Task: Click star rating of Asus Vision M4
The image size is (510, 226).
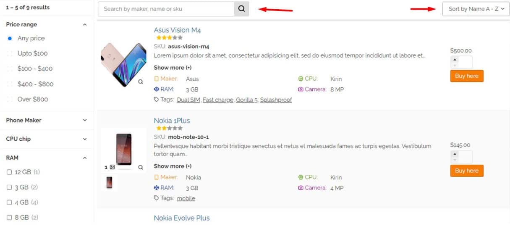Action: [x=170, y=37]
